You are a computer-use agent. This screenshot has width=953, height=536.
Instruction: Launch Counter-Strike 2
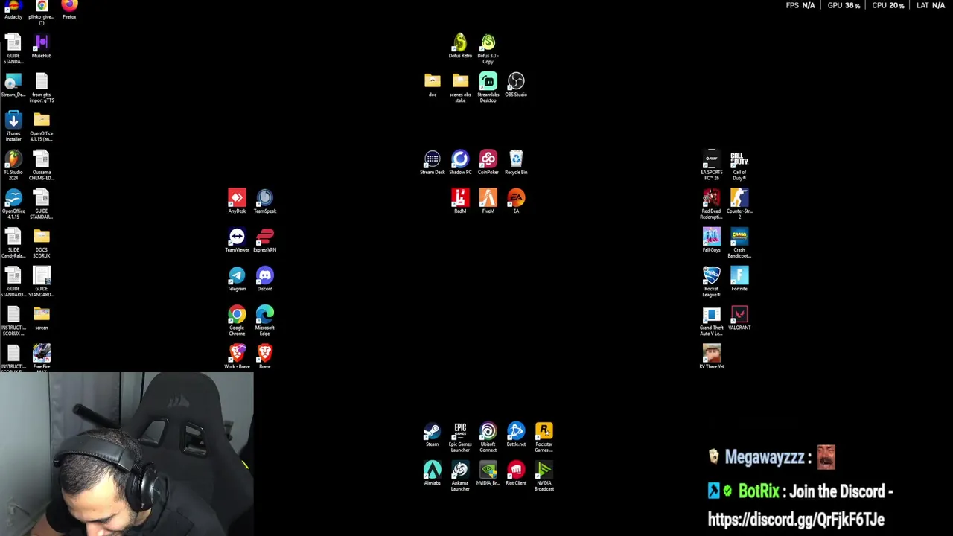[x=739, y=204]
